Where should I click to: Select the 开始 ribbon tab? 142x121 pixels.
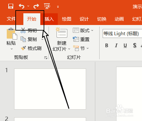[x=32, y=19]
